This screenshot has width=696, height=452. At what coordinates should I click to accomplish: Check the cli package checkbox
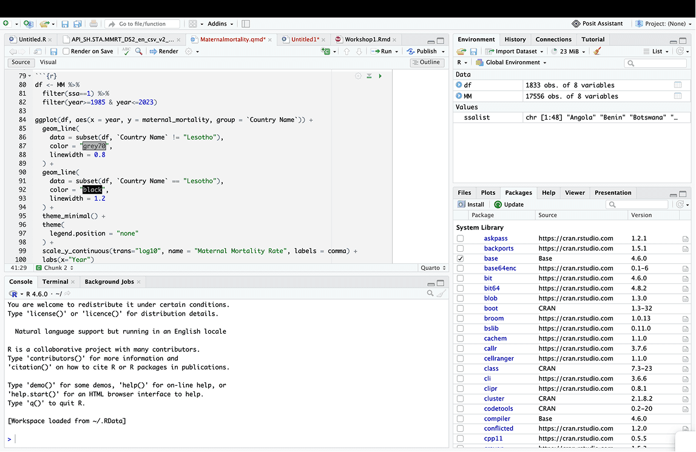tap(461, 379)
